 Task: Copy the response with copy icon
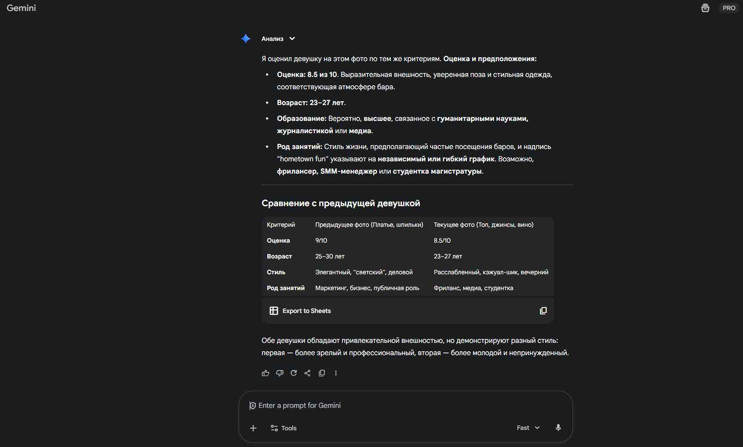pyautogui.click(x=322, y=373)
